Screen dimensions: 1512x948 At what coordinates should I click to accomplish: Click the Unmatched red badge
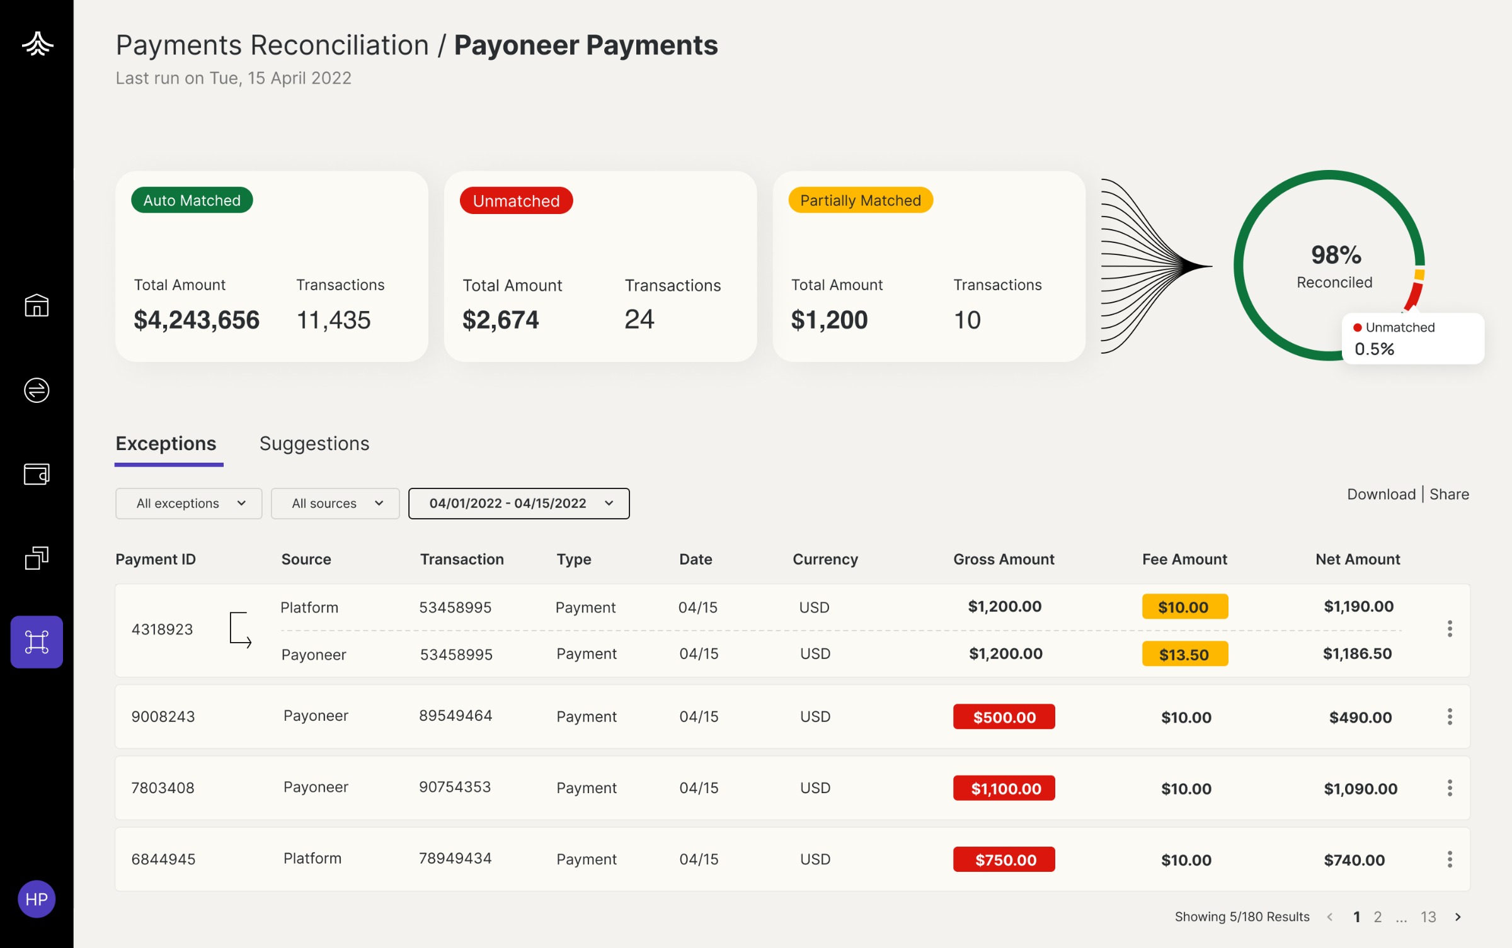[x=517, y=201]
